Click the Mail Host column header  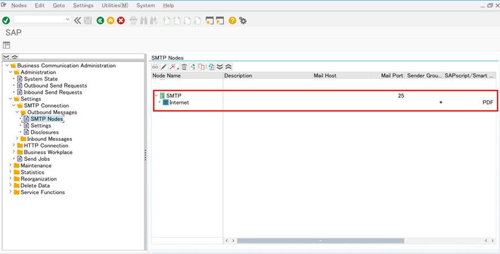[324, 75]
